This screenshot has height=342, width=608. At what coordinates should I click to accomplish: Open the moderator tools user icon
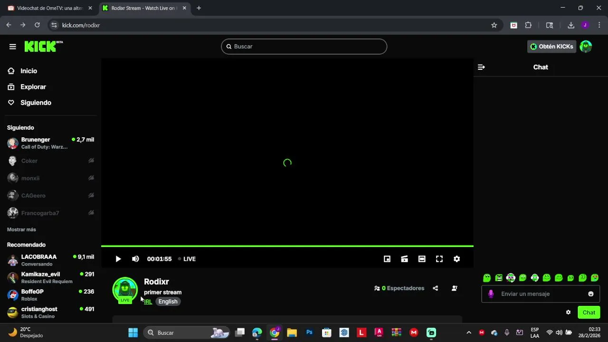[455, 288]
